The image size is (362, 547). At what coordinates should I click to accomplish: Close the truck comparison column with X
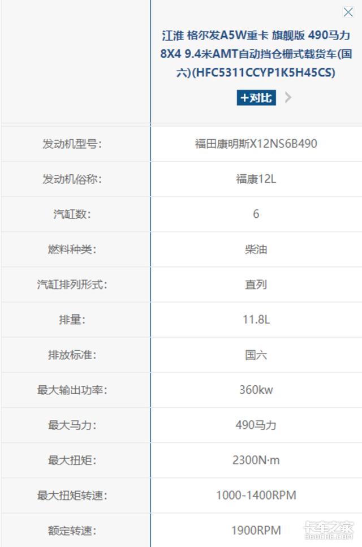(x=348, y=12)
